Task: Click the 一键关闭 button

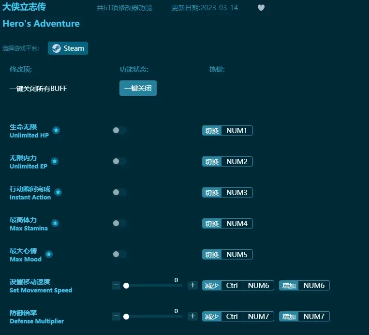Action: (x=138, y=88)
